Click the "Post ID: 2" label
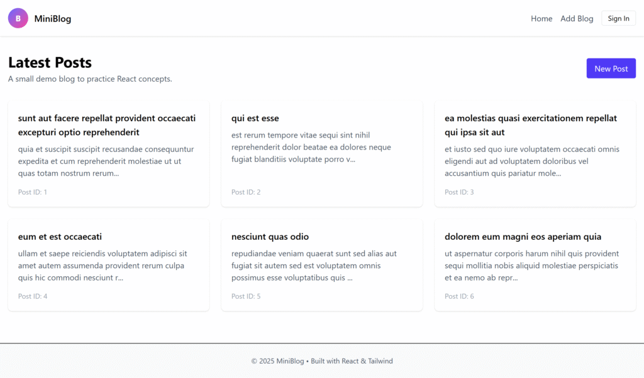The image size is (644, 378). point(246,192)
